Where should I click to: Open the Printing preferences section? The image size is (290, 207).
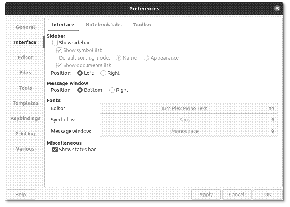25,134
